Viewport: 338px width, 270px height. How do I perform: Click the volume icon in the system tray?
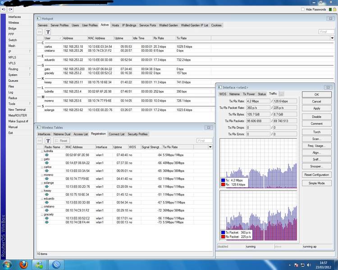coord(309,265)
